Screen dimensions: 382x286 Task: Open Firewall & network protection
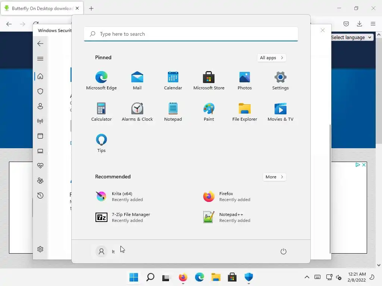(40, 121)
